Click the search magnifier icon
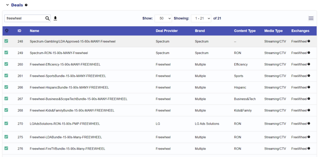 tap(47, 18)
